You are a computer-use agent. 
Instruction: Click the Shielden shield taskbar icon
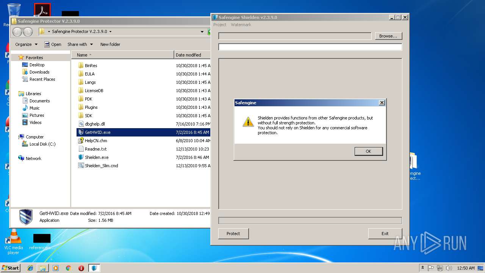point(94,268)
